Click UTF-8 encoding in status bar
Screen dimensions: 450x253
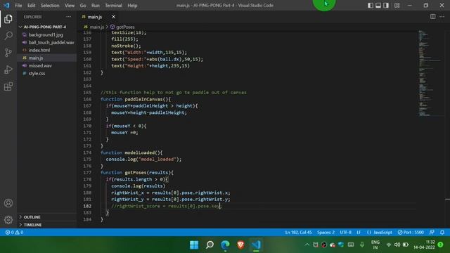(x=345, y=233)
